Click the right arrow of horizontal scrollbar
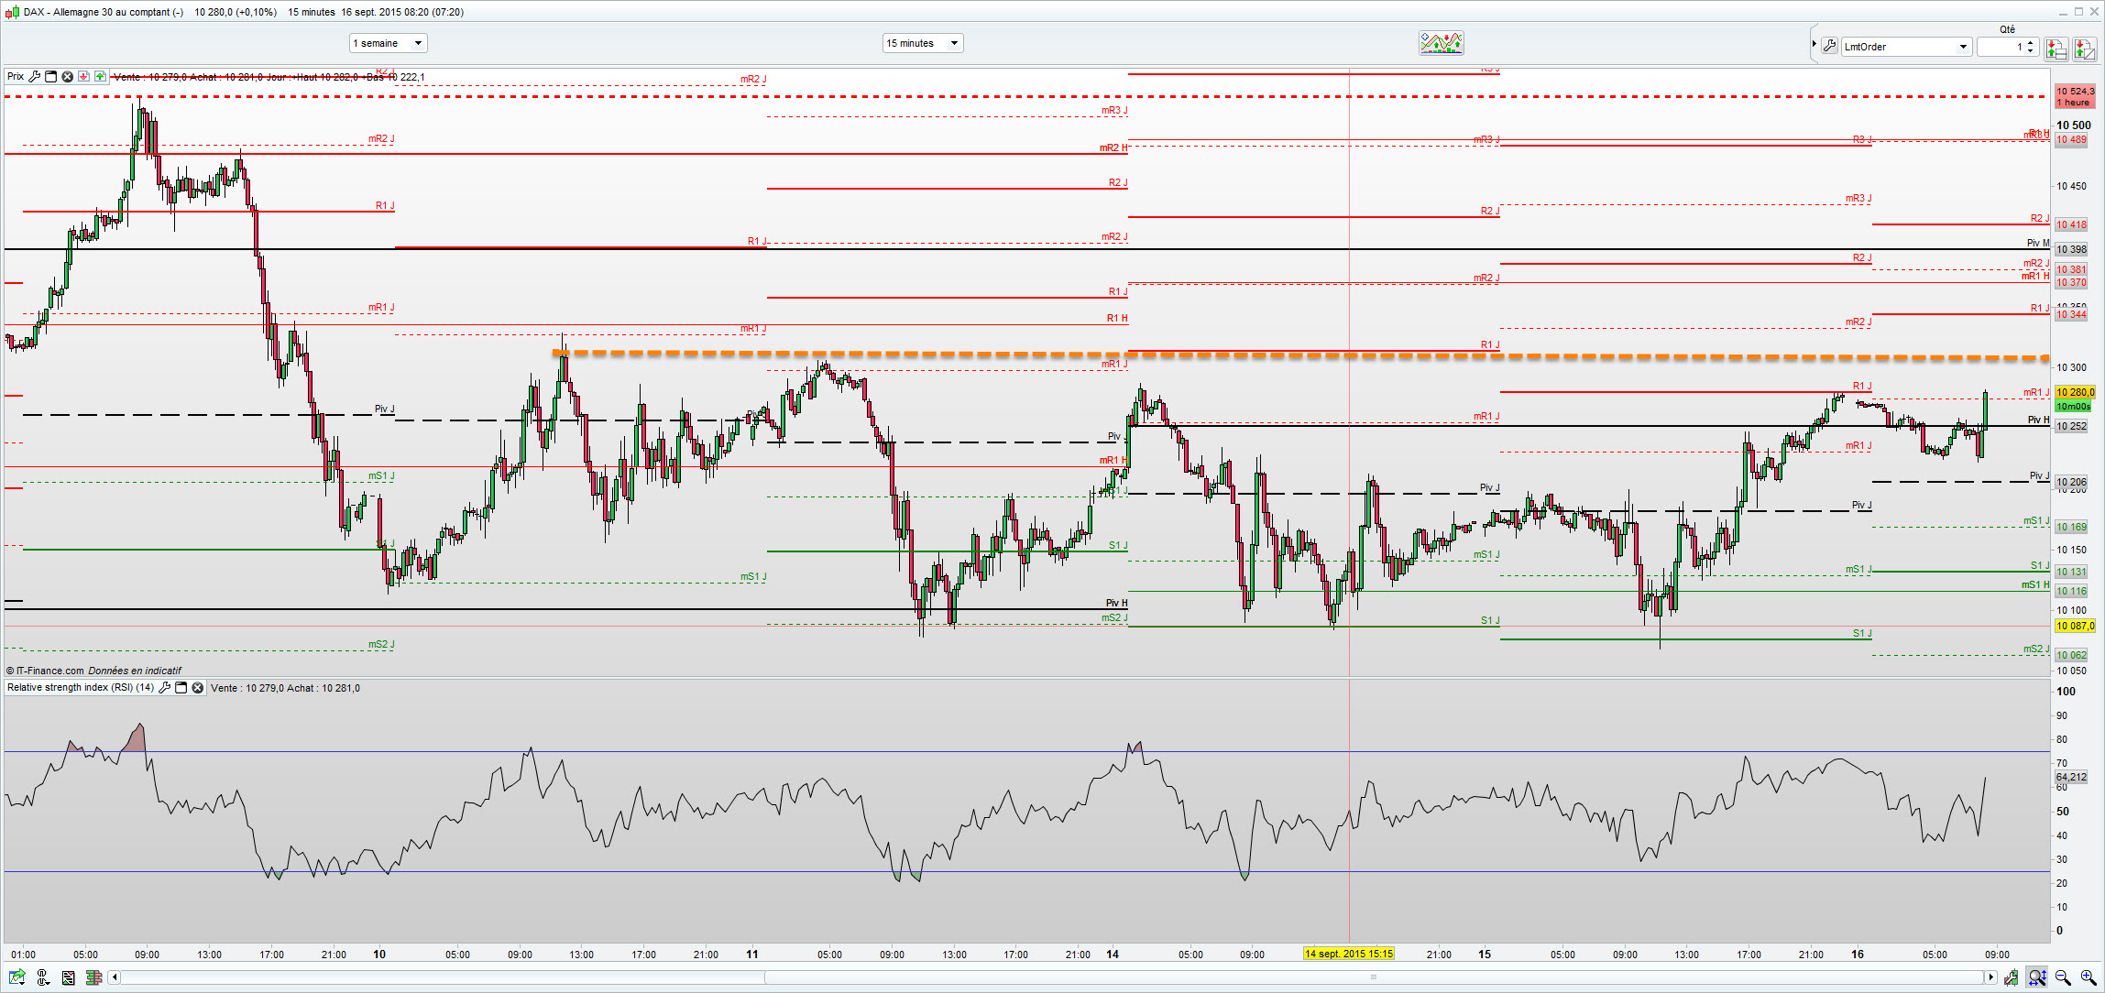This screenshot has width=2105, height=993. pos(1990,977)
